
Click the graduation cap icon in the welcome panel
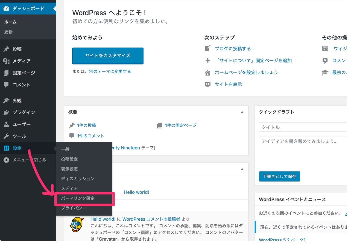[x=325, y=72]
